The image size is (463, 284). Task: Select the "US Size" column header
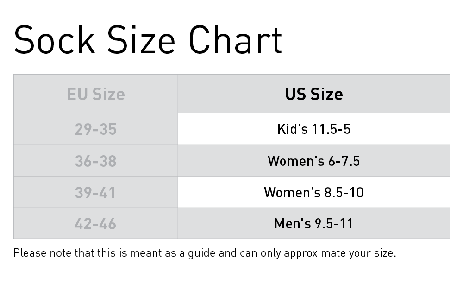(x=314, y=94)
